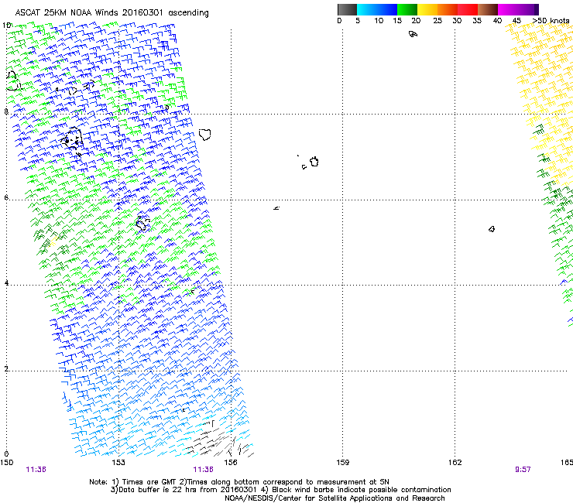Screen dimensions: 573x503
Task: Click the longitude label '156'
Action: pos(231,463)
